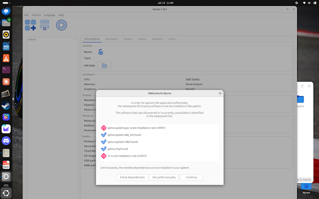Click the Activities pill in top-left corner
The image size is (319, 199).
coord(6,3)
